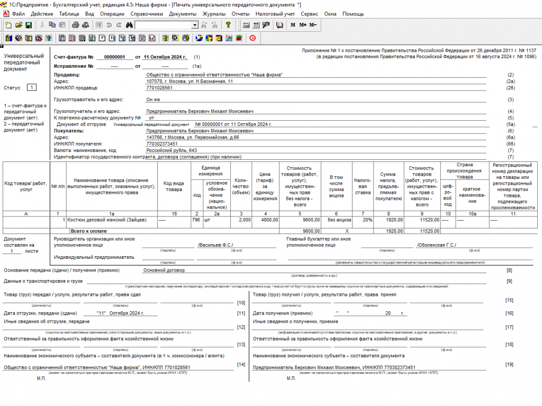Open the Файл menu
This screenshot has width=542, height=406.
[x=19, y=14]
